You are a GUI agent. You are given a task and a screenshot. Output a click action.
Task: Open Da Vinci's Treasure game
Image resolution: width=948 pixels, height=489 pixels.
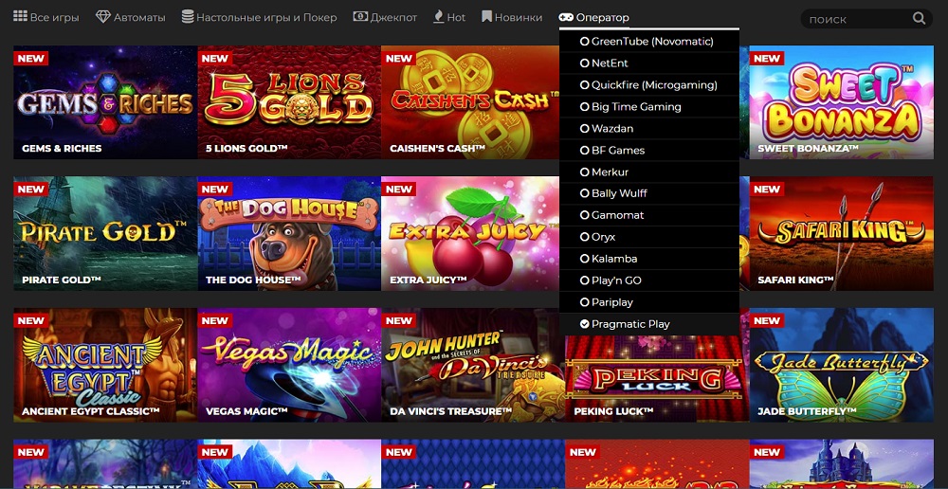pos(473,365)
